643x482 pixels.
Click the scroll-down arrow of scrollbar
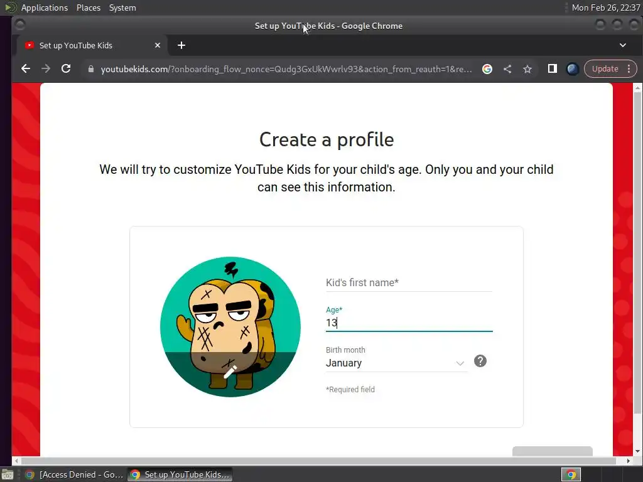pos(637,451)
